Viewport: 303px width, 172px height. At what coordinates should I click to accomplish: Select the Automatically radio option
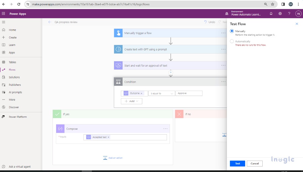pyautogui.click(x=232, y=41)
